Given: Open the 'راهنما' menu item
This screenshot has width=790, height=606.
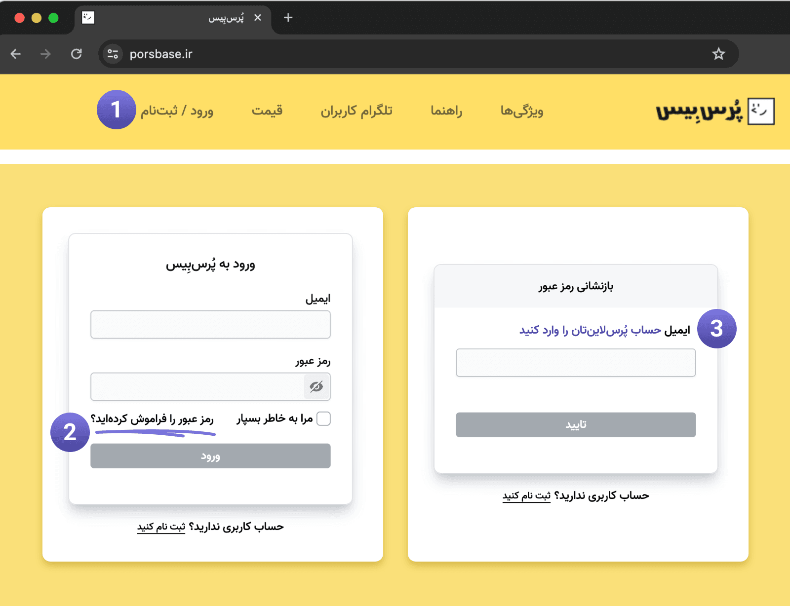Looking at the screenshot, I should pos(446,111).
